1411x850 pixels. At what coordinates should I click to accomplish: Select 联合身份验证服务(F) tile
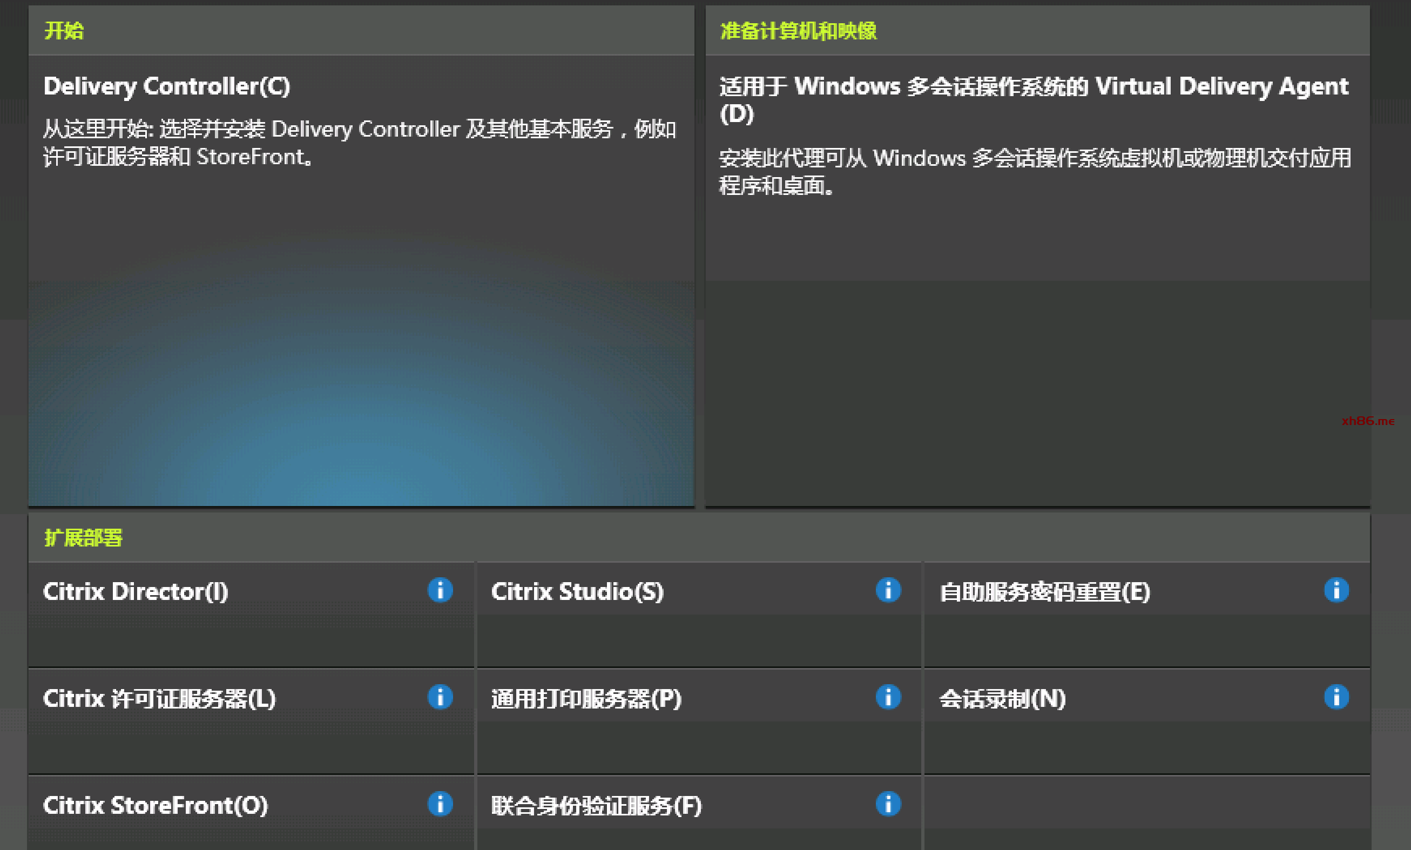[596, 806]
